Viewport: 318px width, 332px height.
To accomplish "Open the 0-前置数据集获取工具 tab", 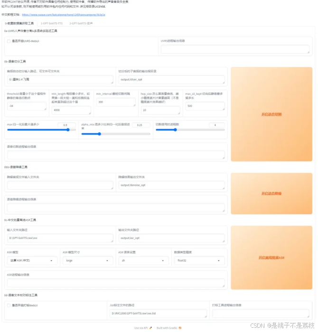I will coord(19,23).
